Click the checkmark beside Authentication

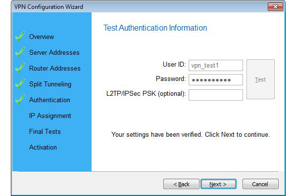20,99
